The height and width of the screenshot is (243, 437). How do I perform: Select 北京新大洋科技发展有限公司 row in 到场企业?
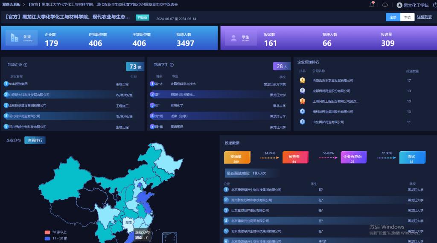(x=29, y=95)
